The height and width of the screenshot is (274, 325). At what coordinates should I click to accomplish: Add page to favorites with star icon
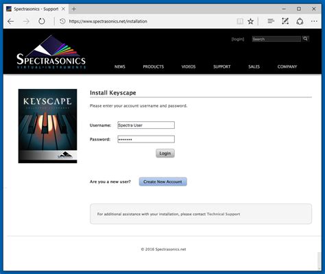tap(251, 21)
